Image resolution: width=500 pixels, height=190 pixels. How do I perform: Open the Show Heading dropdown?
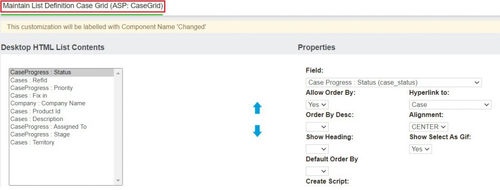(x=317, y=149)
